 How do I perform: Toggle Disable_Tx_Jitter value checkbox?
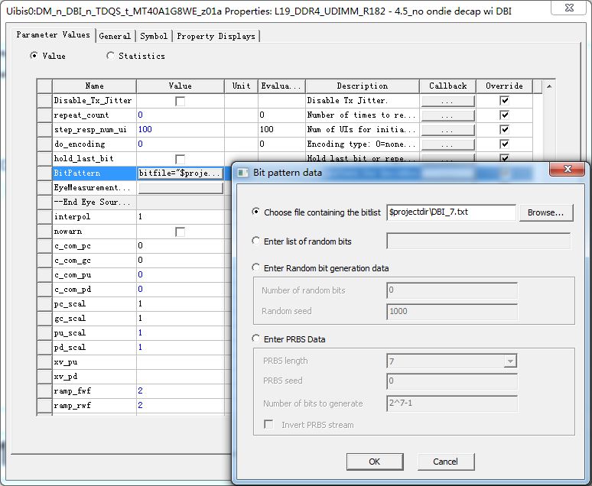pos(180,101)
